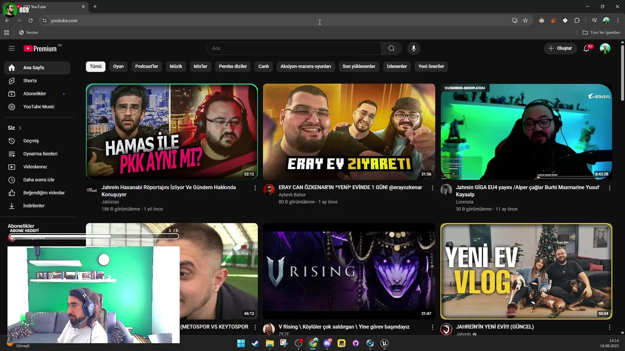Viewport: 625px width, 351px height.
Task: Click the Ayberk Babur channel avatar
Action: tap(269, 190)
